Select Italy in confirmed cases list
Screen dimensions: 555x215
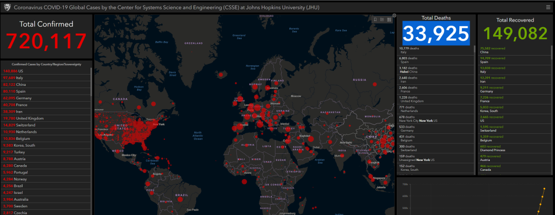point(20,78)
